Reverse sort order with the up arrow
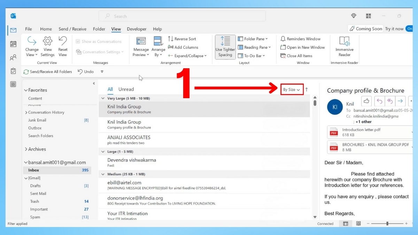 click(x=307, y=89)
